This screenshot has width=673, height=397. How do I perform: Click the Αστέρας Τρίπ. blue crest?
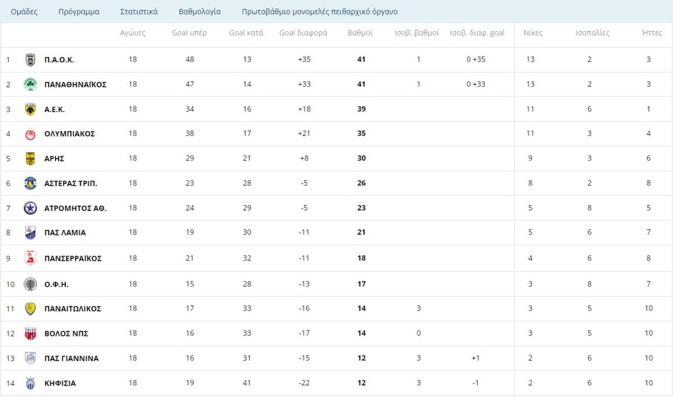click(30, 183)
